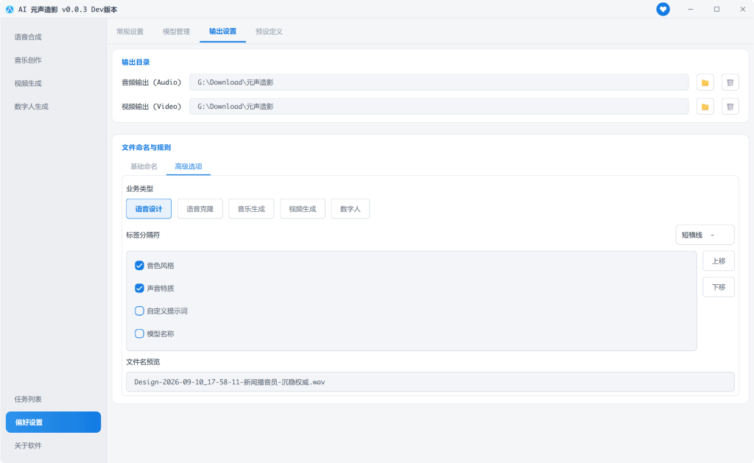The image size is (754, 463).
Task: Browse folder for audio output path
Action: point(705,82)
